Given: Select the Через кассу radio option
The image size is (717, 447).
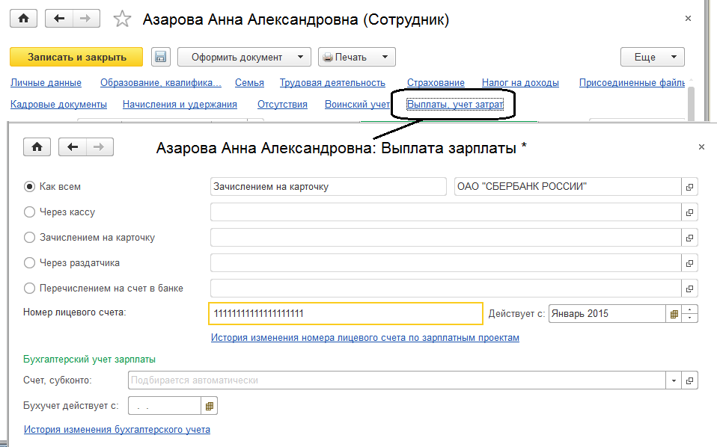Looking at the screenshot, I should (x=29, y=212).
